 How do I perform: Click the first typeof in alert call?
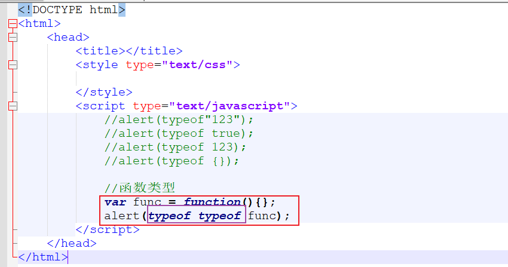pyautogui.click(x=170, y=216)
